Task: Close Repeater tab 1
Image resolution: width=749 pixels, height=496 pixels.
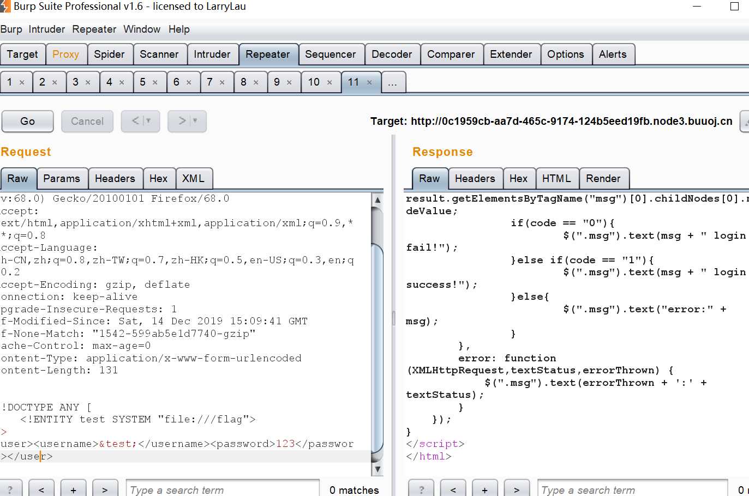Action: pos(22,83)
